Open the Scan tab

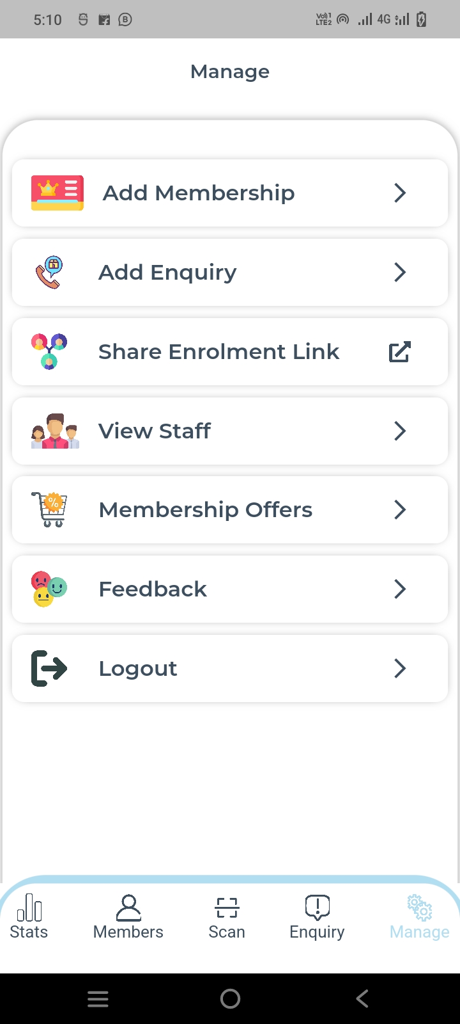[x=227, y=916]
